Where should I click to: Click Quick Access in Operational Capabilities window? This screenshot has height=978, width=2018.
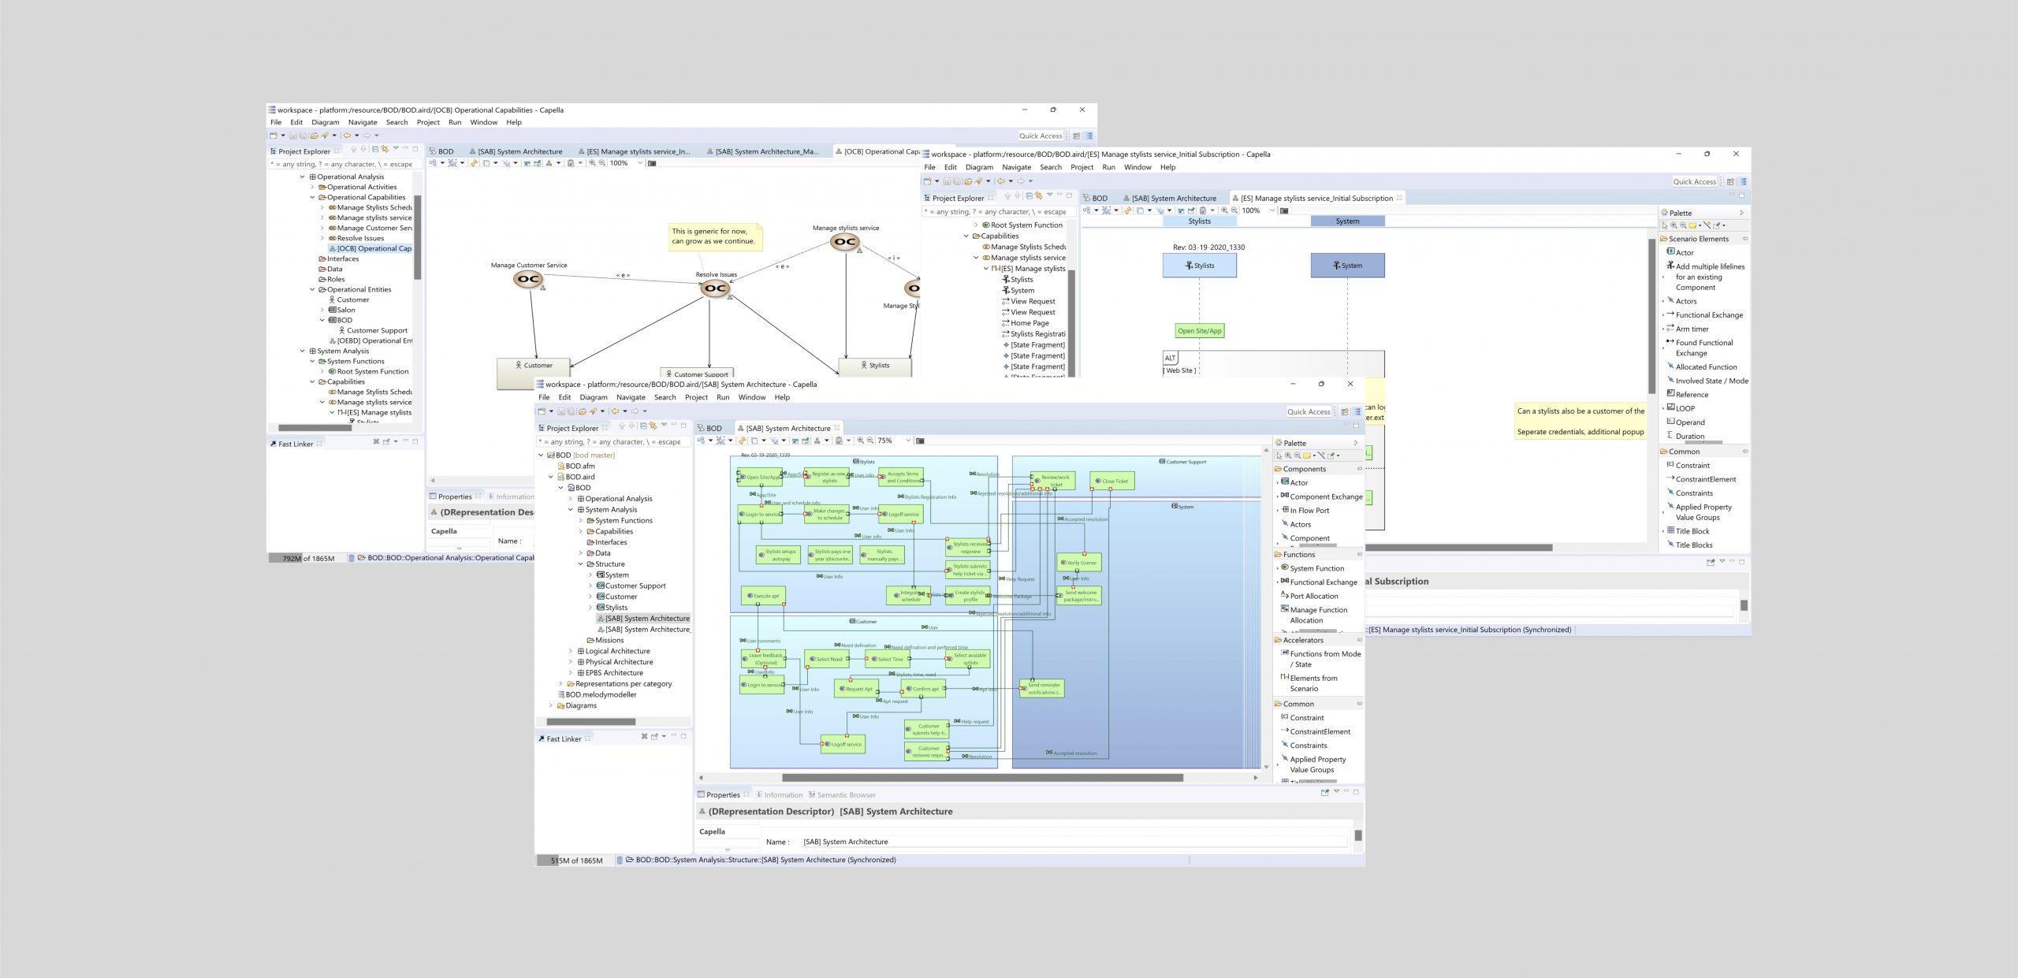1041,136
